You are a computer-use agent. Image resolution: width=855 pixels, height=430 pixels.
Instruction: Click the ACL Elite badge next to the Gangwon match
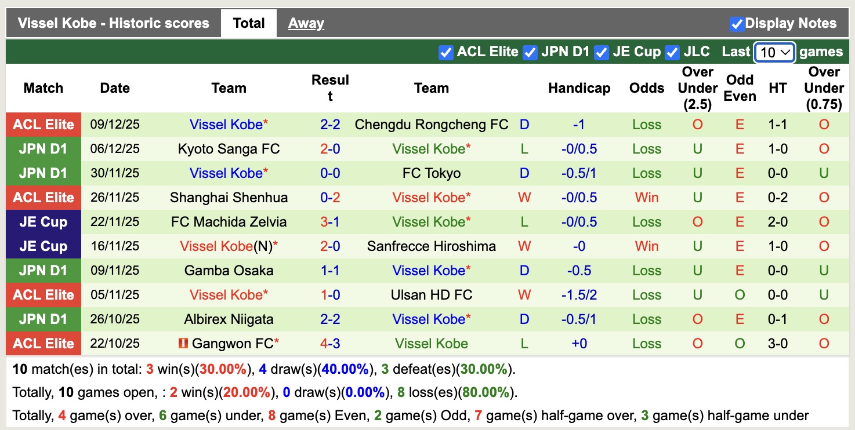[x=43, y=343]
